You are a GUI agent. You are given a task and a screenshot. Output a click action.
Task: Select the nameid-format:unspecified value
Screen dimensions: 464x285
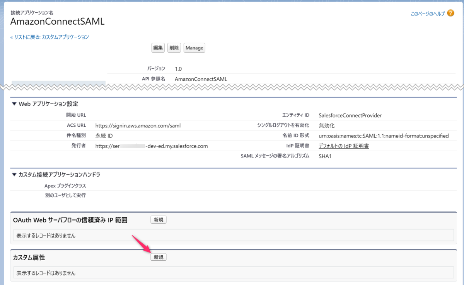[384, 136]
